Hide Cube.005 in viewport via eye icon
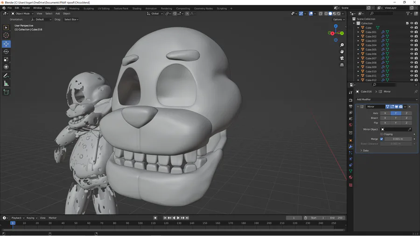 (x=412, y=49)
